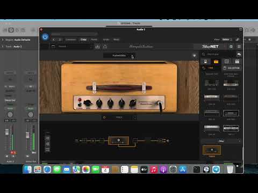Open Trash from the Dock

click(230, 169)
